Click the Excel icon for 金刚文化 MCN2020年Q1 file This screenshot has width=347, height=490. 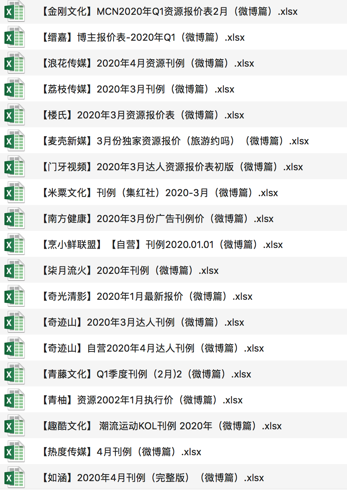coord(14,11)
